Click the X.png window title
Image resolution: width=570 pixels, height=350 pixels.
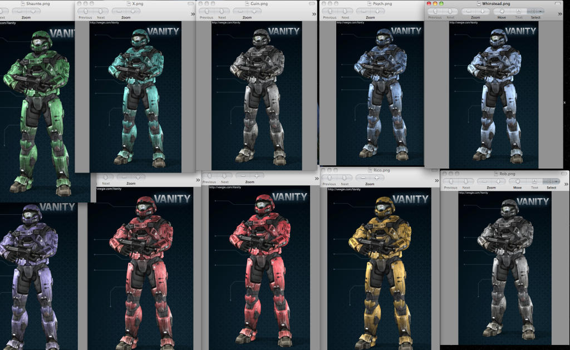(x=138, y=4)
